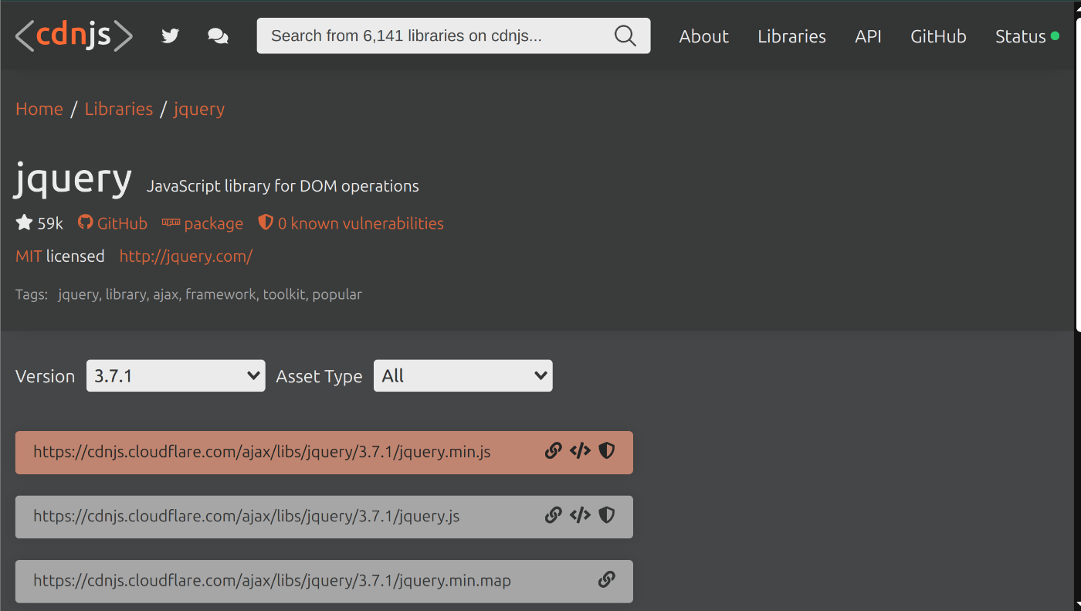Click the star icon beside 59k
Viewport: 1081px width, 611px height.
tap(24, 222)
